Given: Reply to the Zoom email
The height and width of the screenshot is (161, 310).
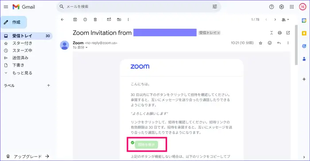Looking at the screenshot, I should (x=279, y=43).
